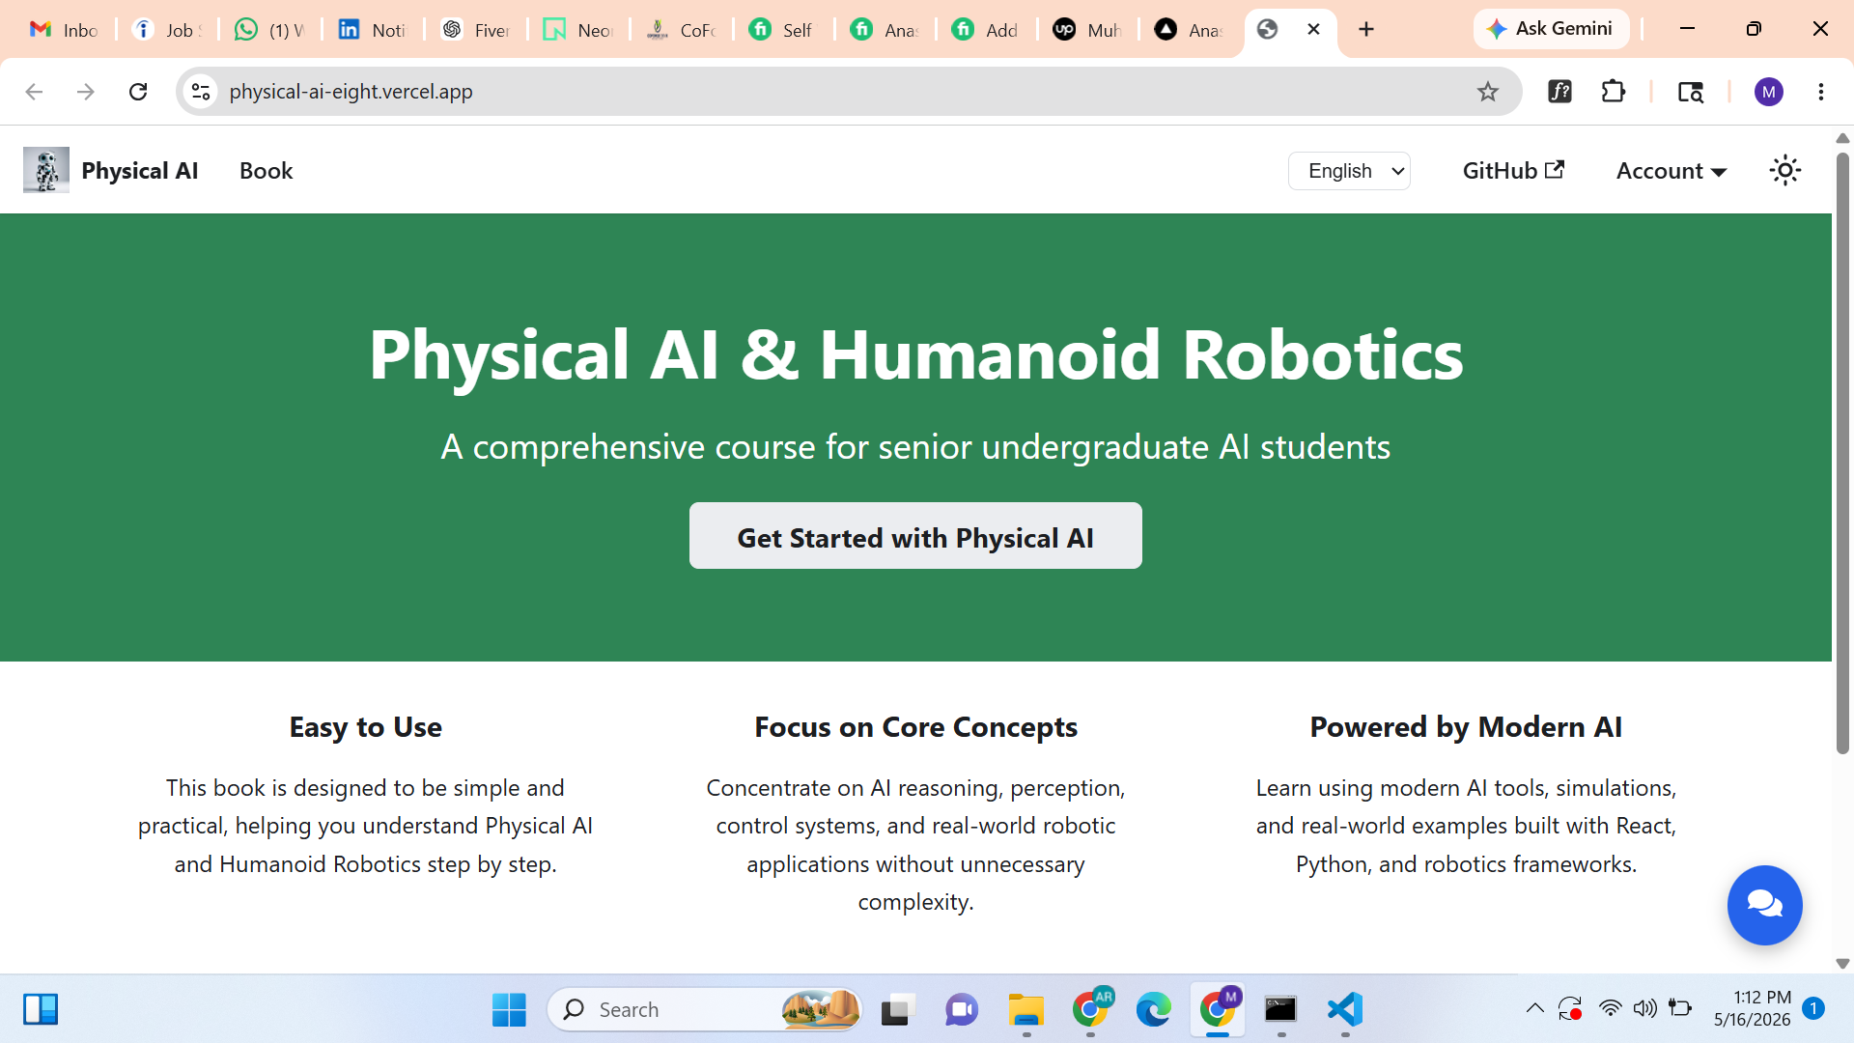
Task: Click the browser back arrow
Action: [x=34, y=92]
